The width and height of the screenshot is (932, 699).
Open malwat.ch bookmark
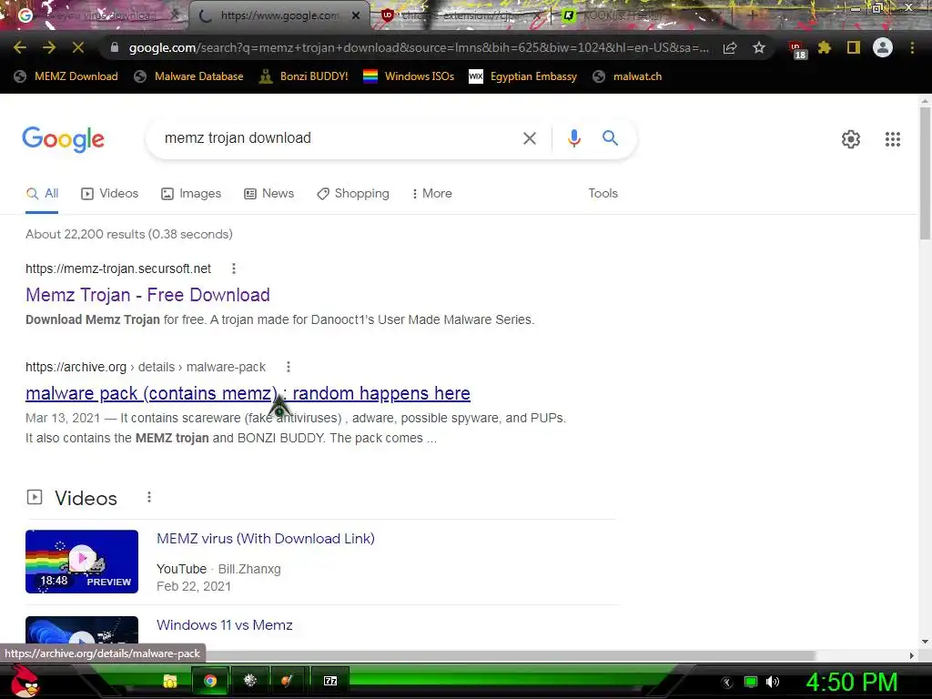point(626,76)
